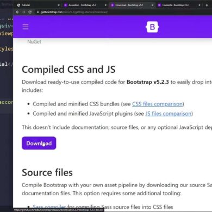Close the Tutorial tab
The image size is (212, 212).
[59, 5]
